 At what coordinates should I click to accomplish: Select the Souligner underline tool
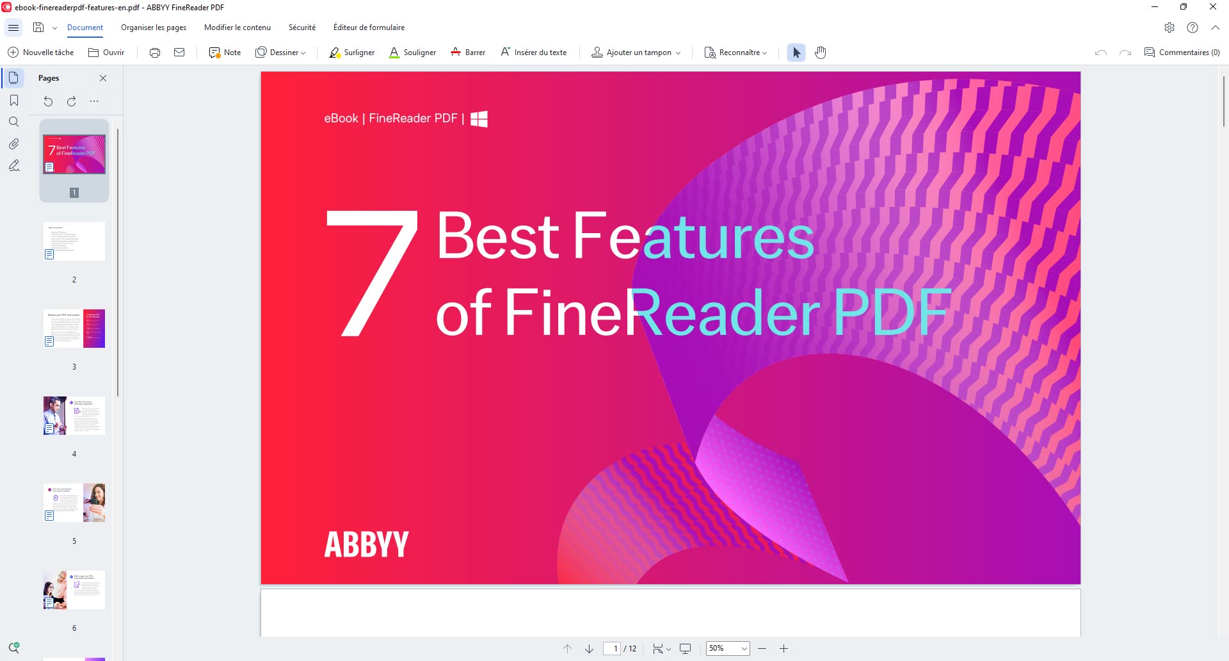pos(412,53)
